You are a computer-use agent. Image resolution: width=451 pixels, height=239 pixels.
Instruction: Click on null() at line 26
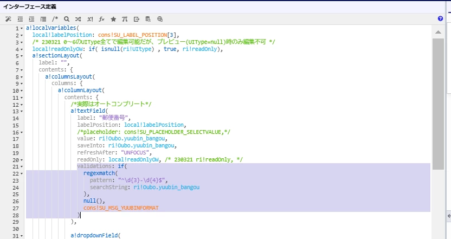click(x=93, y=201)
